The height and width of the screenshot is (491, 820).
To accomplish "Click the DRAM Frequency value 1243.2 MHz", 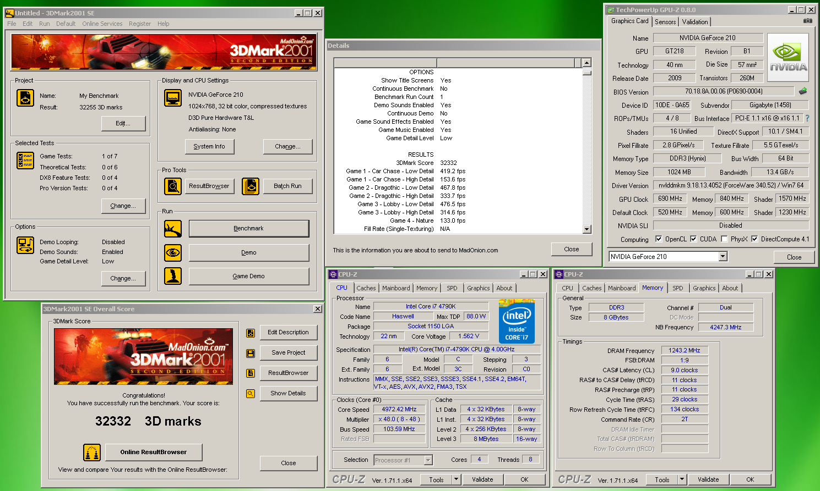I will tap(685, 350).
